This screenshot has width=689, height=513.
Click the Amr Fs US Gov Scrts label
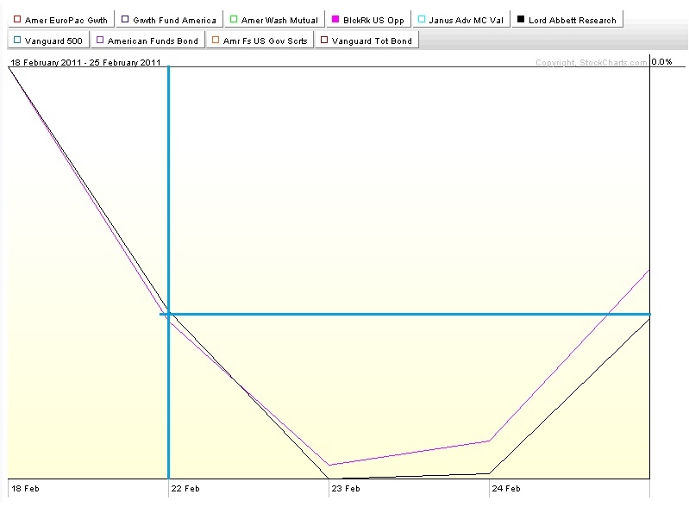coord(265,41)
